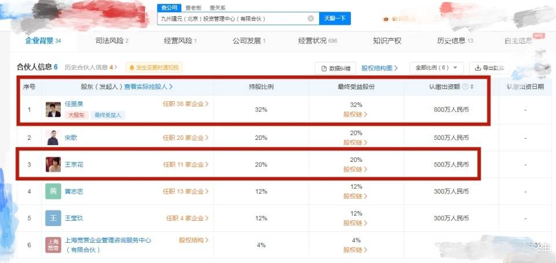Click the 上海宽营 company logo icon
This screenshot has width=556, height=263.
(53, 245)
